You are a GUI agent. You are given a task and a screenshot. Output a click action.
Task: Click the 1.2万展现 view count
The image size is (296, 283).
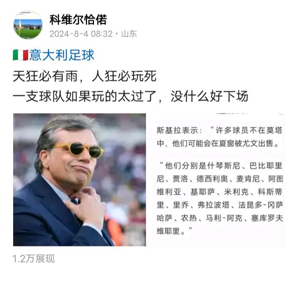(x=33, y=259)
